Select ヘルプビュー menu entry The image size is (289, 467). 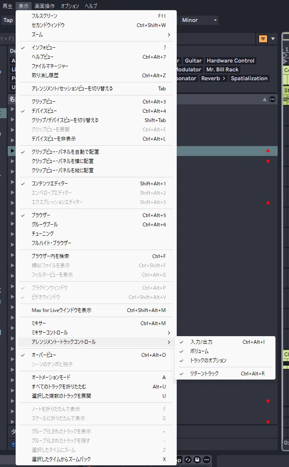pyautogui.click(x=95, y=57)
